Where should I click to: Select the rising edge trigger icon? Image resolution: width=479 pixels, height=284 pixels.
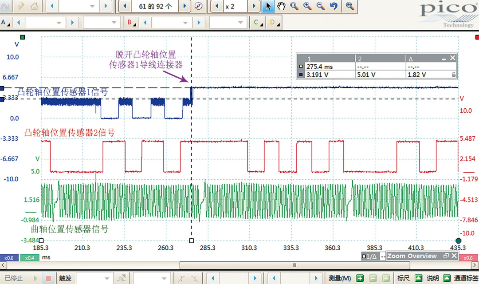point(181,278)
